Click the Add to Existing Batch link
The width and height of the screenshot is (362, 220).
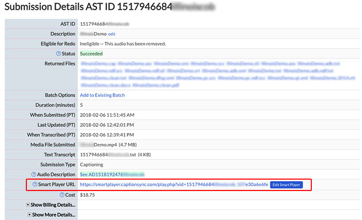pyautogui.click(x=102, y=95)
